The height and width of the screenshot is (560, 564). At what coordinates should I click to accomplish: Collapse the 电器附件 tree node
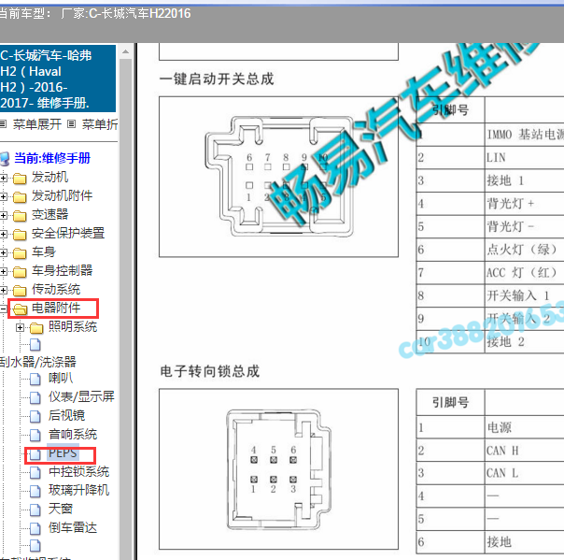click(3, 309)
